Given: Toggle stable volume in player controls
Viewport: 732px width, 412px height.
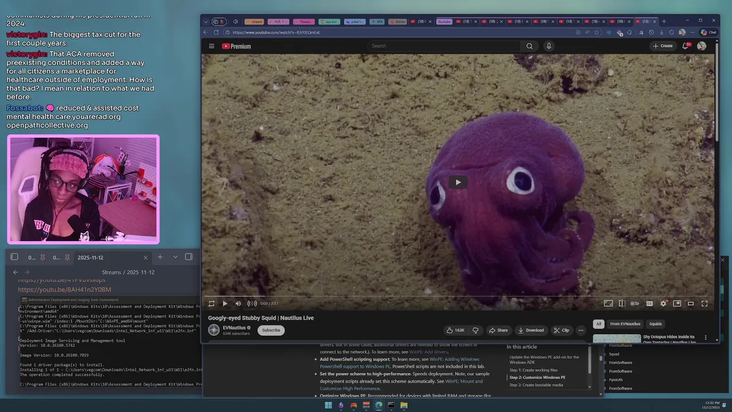Looking at the screenshot, I should [x=252, y=303].
